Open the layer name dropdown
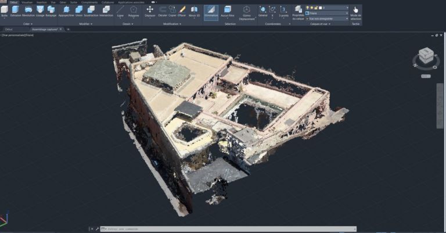Viewport: 446px width, 233px height. tap(326, 13)
